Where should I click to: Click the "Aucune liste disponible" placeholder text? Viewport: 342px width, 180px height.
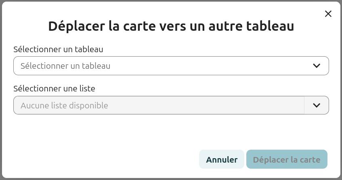[64, 106]
